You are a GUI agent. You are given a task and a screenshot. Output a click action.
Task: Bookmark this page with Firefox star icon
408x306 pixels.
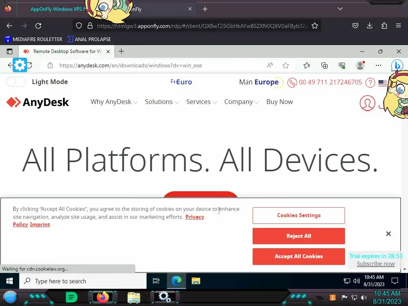[x=315, y=25]
